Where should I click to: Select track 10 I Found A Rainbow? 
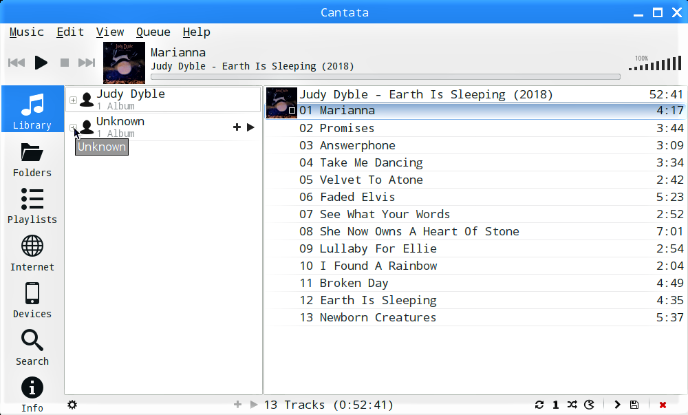pyautogui.click(x=475, y=266)
